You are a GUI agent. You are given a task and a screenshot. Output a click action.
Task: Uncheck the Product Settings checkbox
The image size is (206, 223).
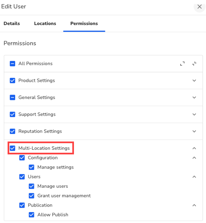click(x=13, y=80)
